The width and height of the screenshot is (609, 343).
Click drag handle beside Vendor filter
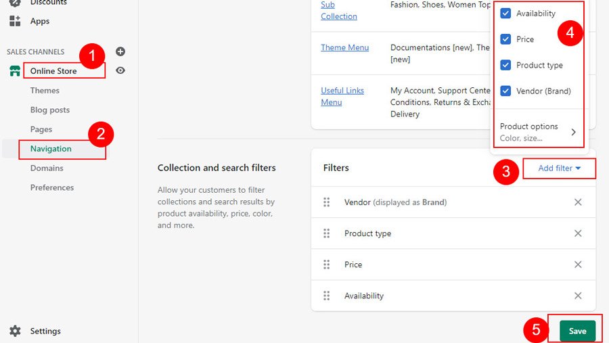(x=327, y=202)
